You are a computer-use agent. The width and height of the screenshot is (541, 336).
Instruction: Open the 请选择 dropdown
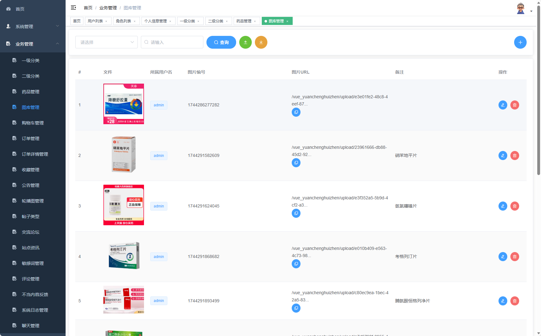pyautogui.click(x=106, y=42)
